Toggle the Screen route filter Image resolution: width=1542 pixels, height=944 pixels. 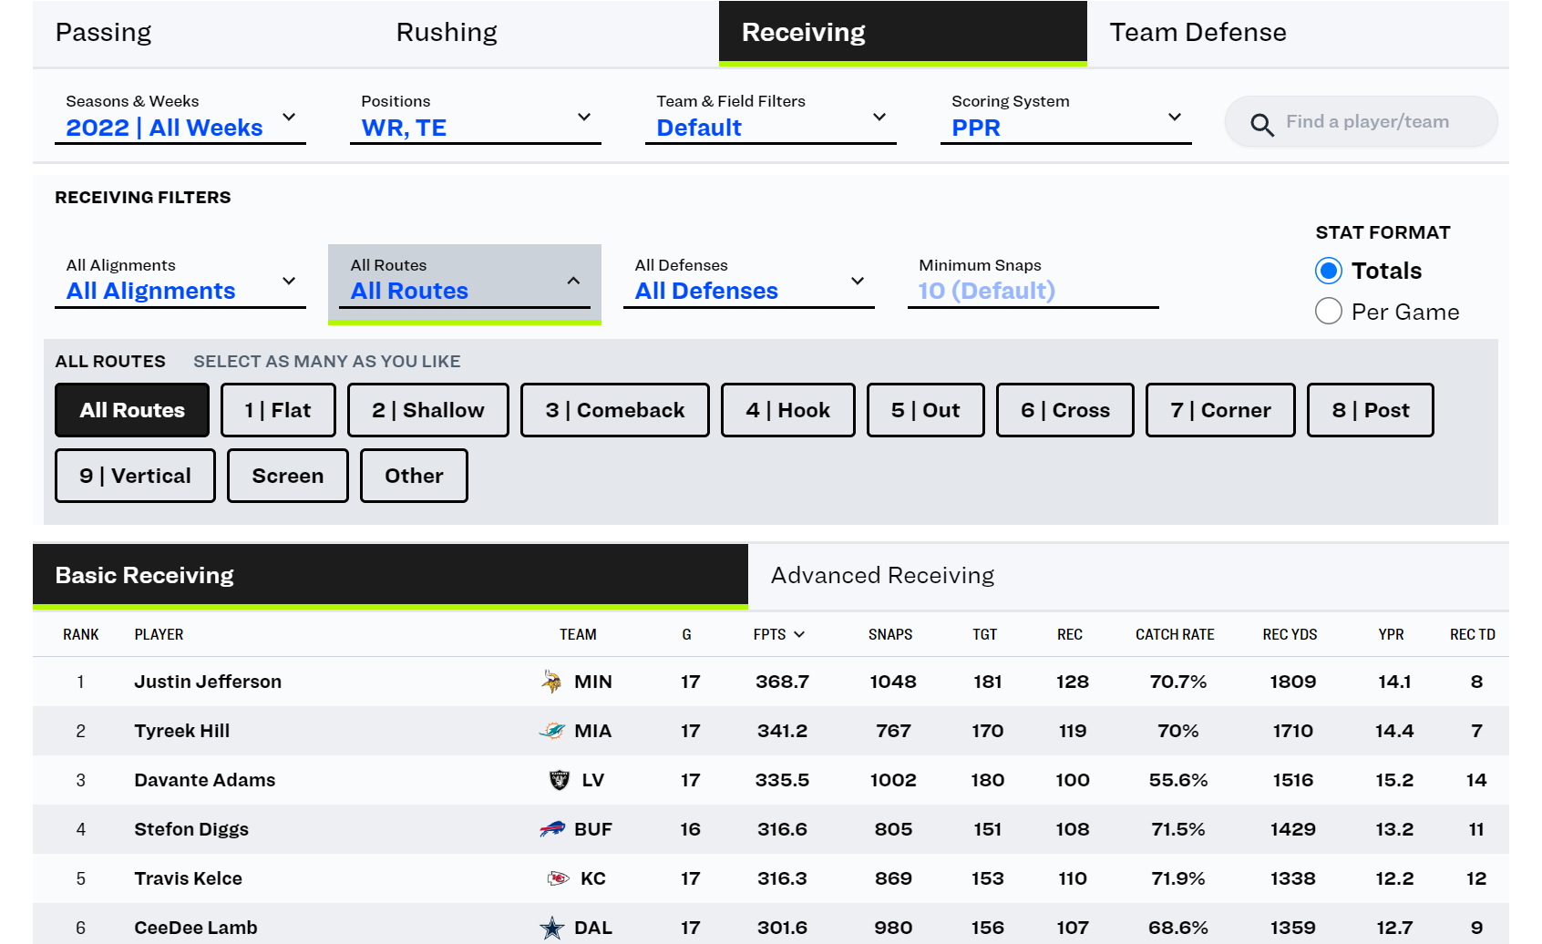click(x=288, y=476)
